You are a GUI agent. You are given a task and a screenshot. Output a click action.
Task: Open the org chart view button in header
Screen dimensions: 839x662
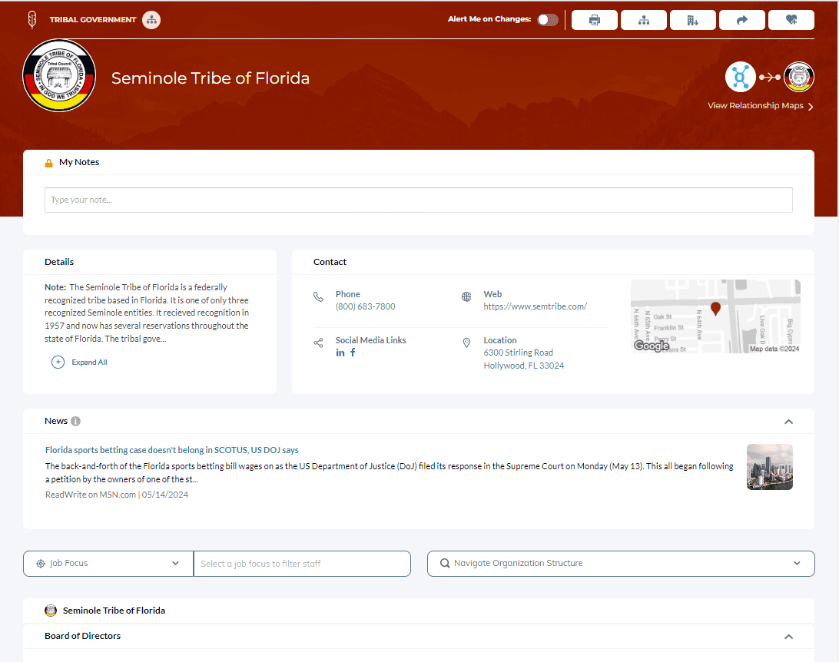(644, 20)
